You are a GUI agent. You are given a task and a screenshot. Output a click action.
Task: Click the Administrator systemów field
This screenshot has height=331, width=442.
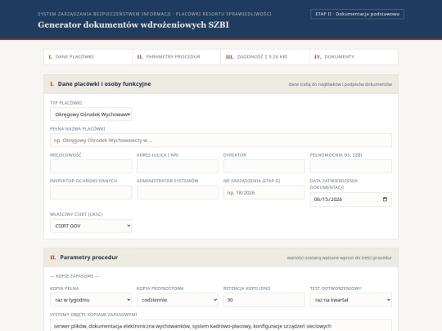[178, 193]
